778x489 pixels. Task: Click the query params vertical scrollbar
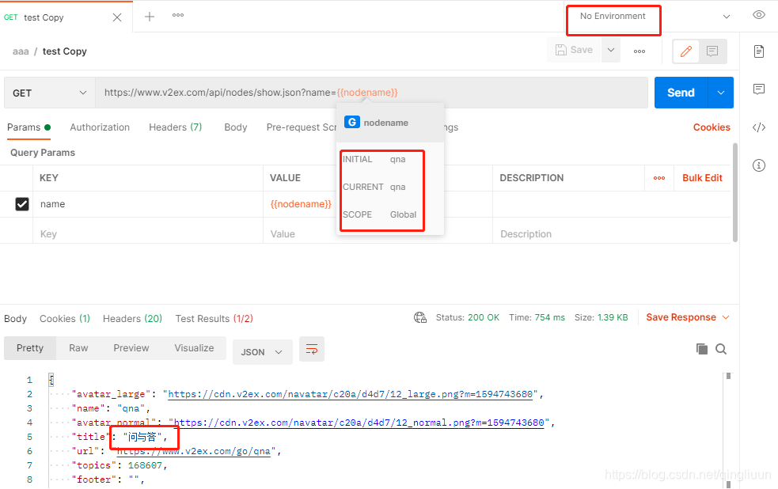point(734,192)
